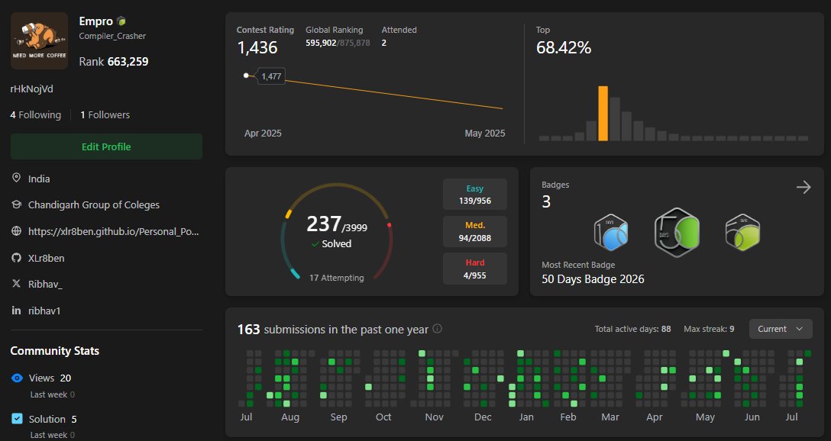Click the highlighted orange bar in rating histogram
Viewport: 831px width, 441px height.
603,113
